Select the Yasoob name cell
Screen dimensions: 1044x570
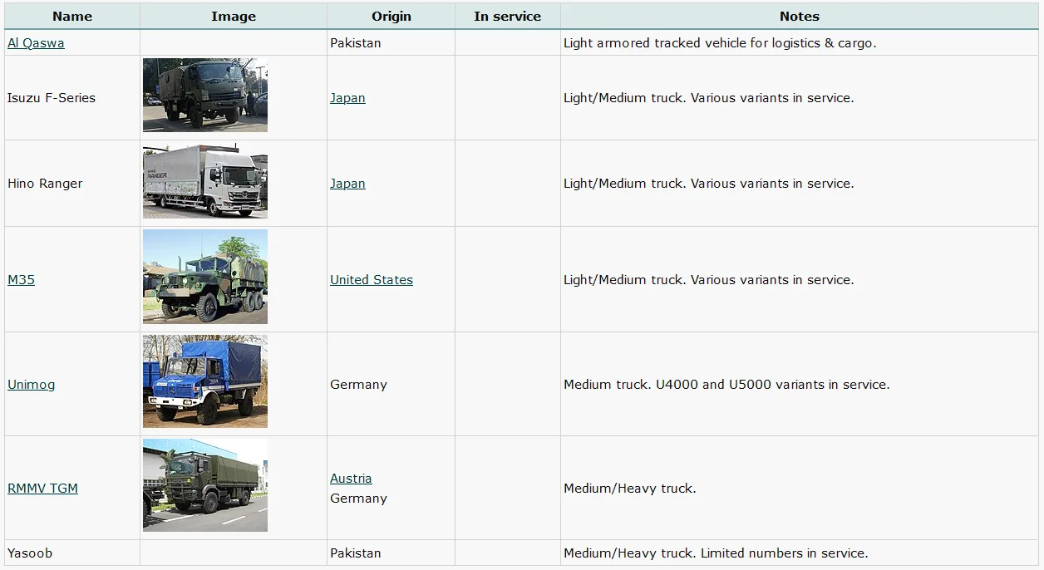click(x=72, y=553)
